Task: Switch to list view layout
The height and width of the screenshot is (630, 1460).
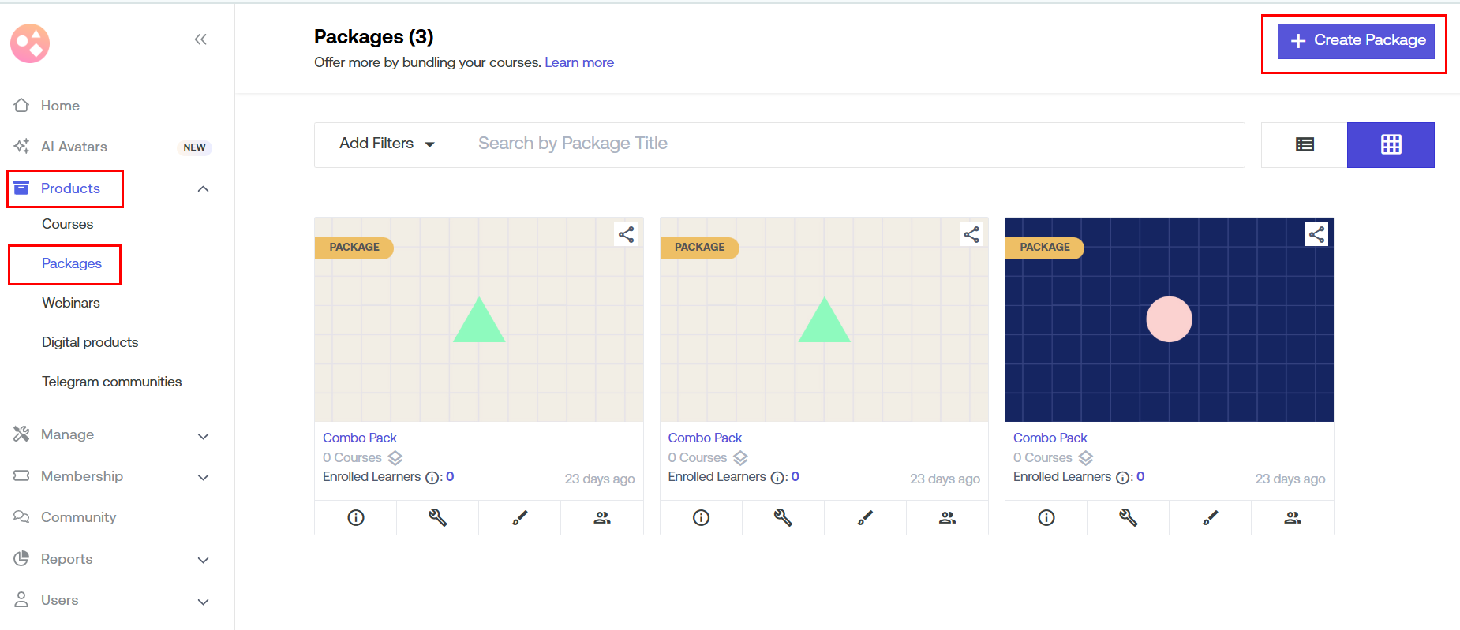Action: coord(1305,144)
